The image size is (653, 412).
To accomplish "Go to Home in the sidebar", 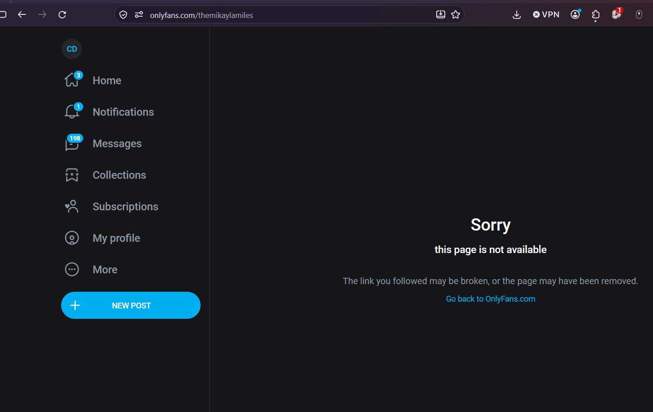I will pos(93,81).
